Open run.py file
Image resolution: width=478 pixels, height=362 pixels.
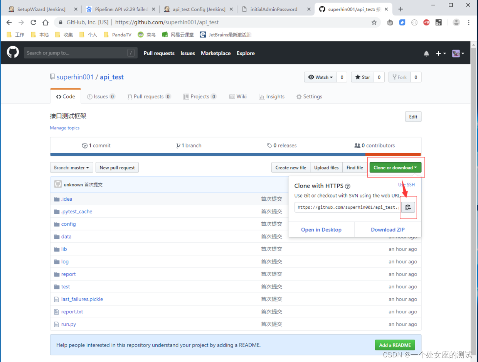pos(69,324)
